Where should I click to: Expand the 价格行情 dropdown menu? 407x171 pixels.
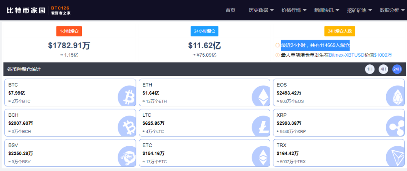[294, 10]
